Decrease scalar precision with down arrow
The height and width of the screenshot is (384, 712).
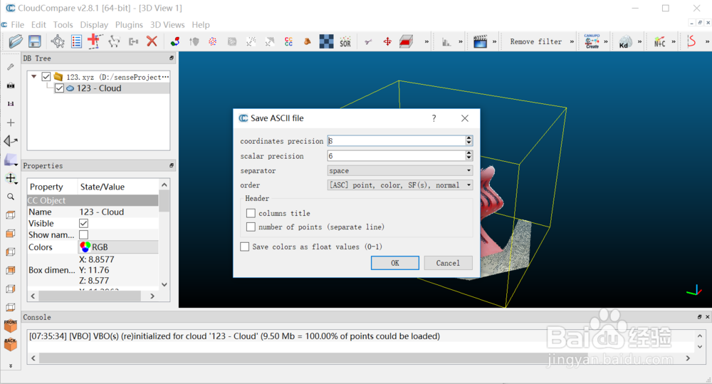[468, 159]
